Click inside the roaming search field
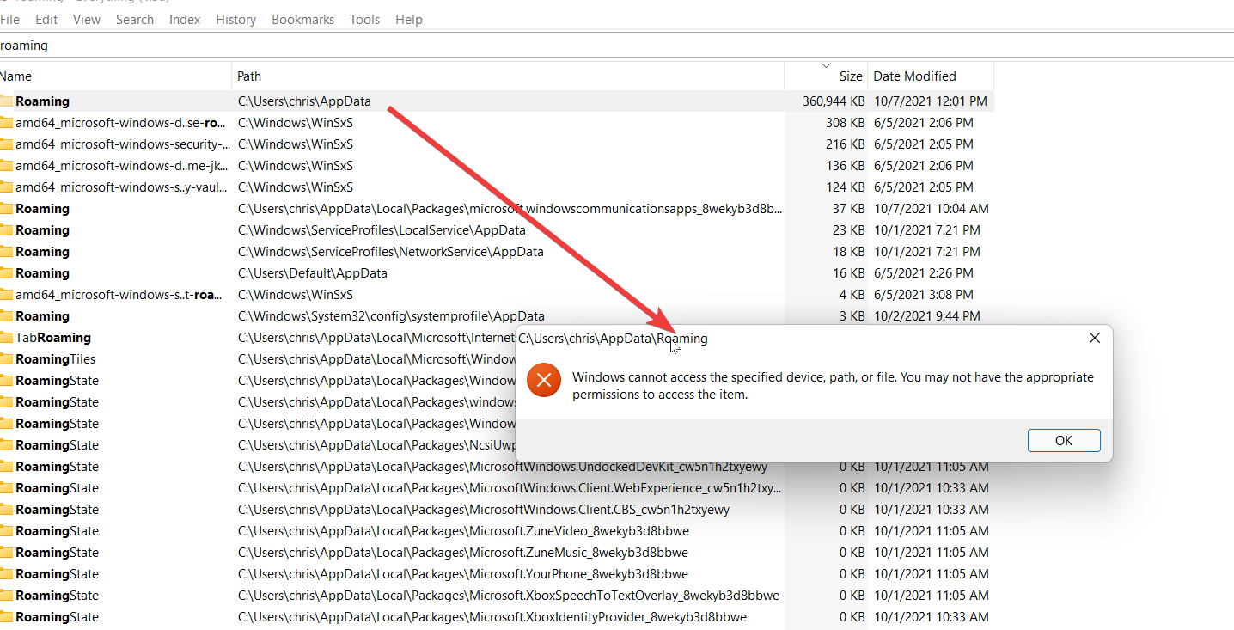Viewport: 1234px width, 630px height. 172,45
